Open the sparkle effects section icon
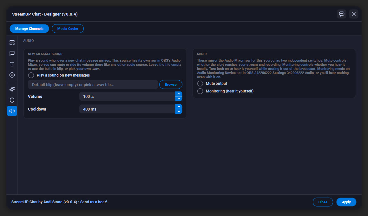The height and width of the screenshot is (216, 368). point(12,89)
